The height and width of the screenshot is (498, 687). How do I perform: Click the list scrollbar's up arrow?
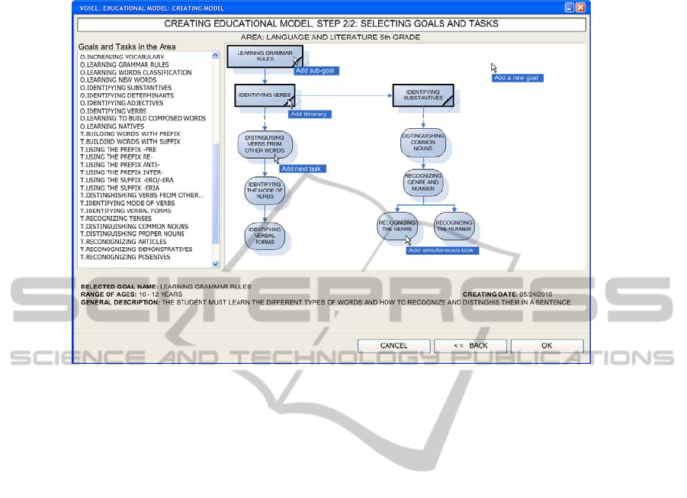click(216, 56)
